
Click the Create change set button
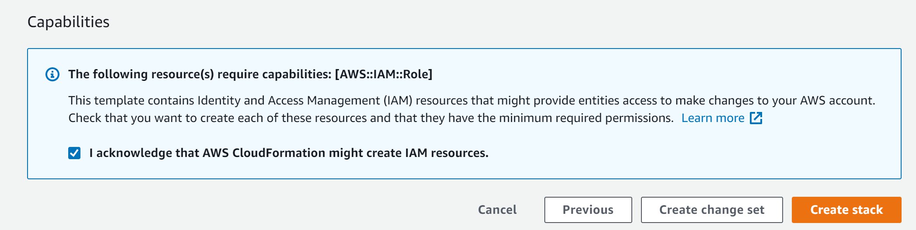711,210
